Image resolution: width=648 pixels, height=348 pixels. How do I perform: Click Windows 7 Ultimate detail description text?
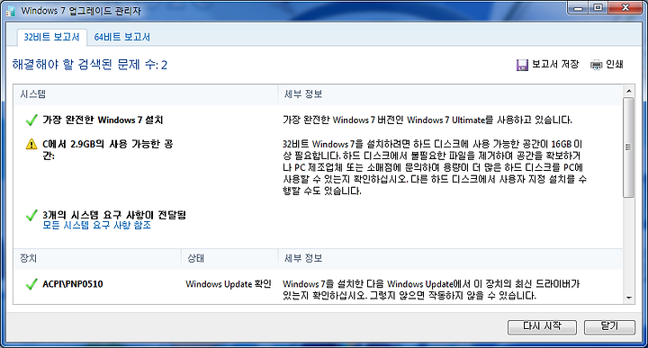pos(427,120)
